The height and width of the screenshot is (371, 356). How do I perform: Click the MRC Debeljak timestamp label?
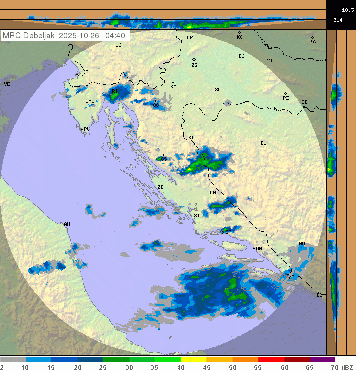pos(64,36)
